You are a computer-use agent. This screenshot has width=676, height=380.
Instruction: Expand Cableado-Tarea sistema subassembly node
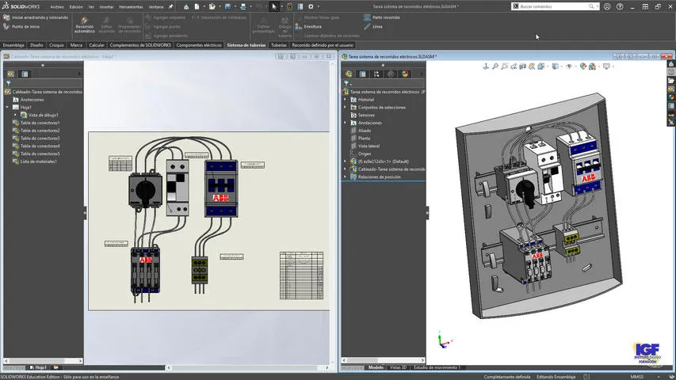click(x=345, y=169)
